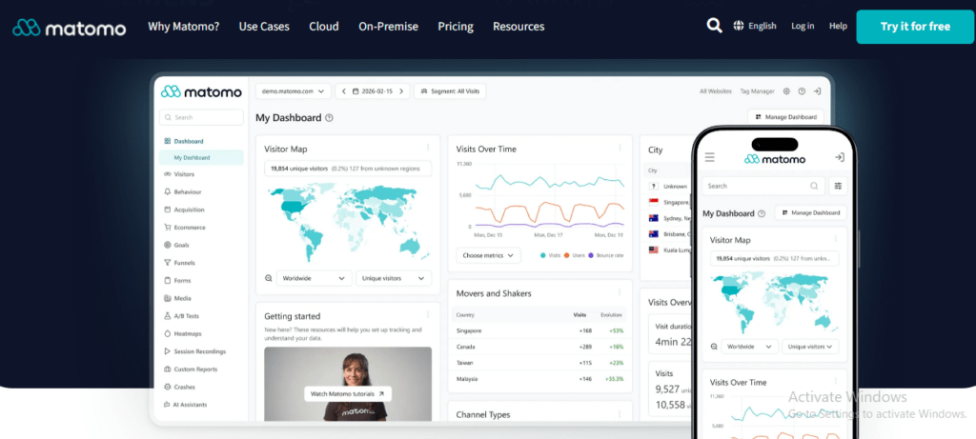Screen dimensions: 976x439
Task: Go to the Pricing page
Action: [456, 27]
